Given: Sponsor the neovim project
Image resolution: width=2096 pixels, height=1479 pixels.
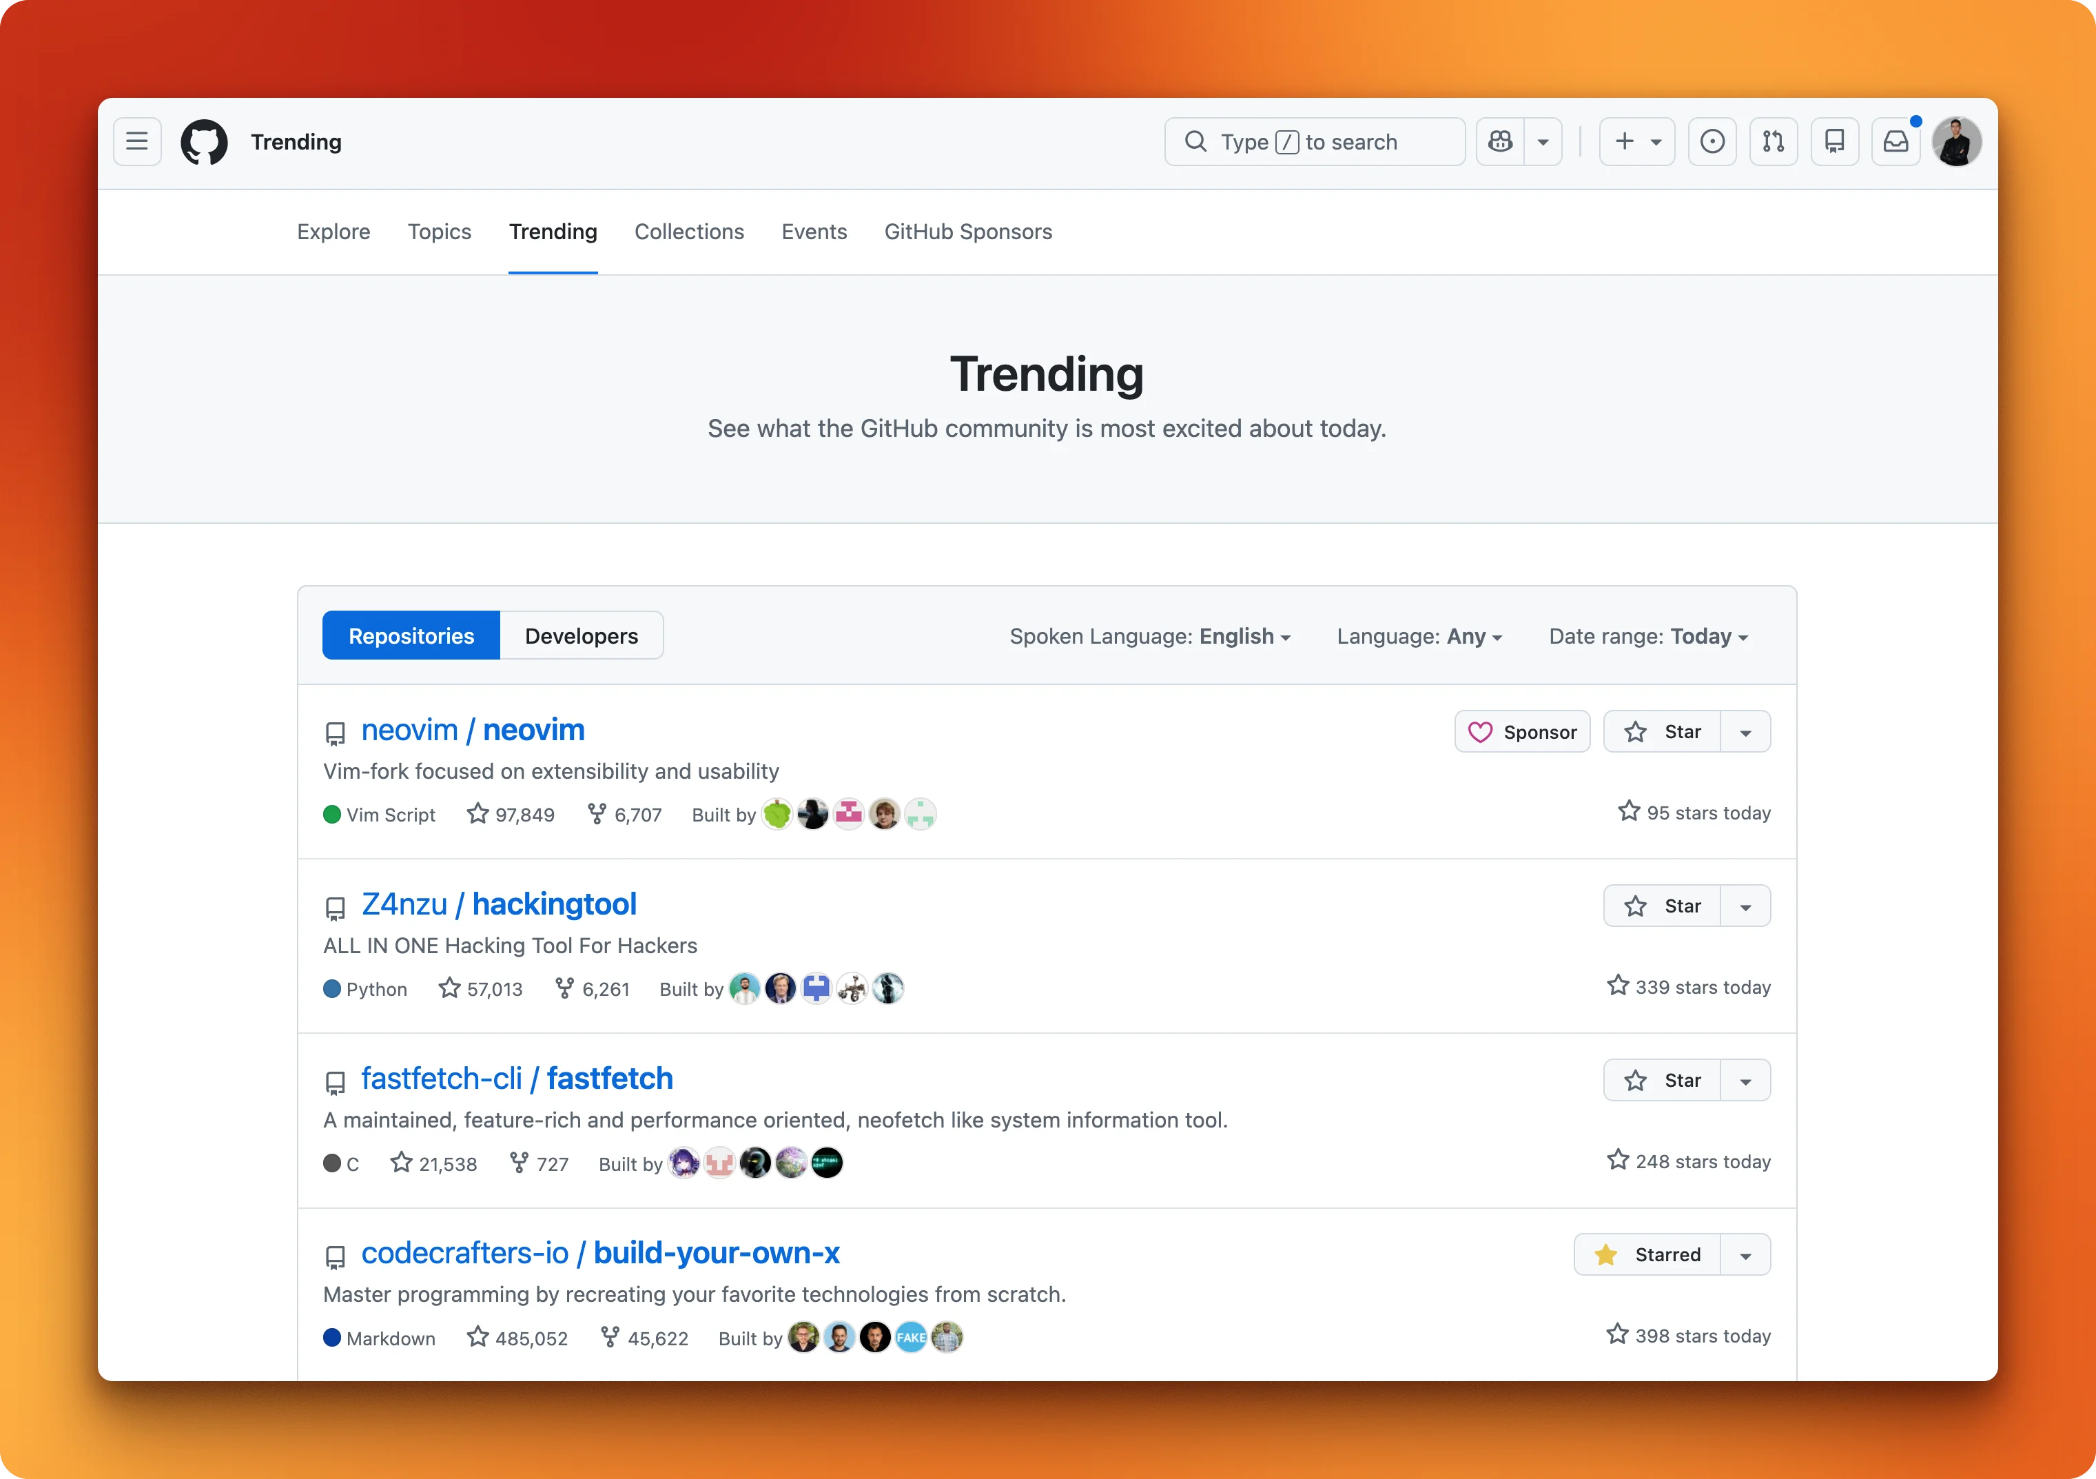Looking at the screenshot, I should 1521,731.
